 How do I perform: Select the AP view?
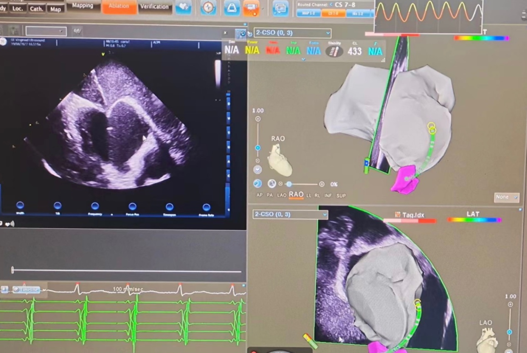[260, 195]
